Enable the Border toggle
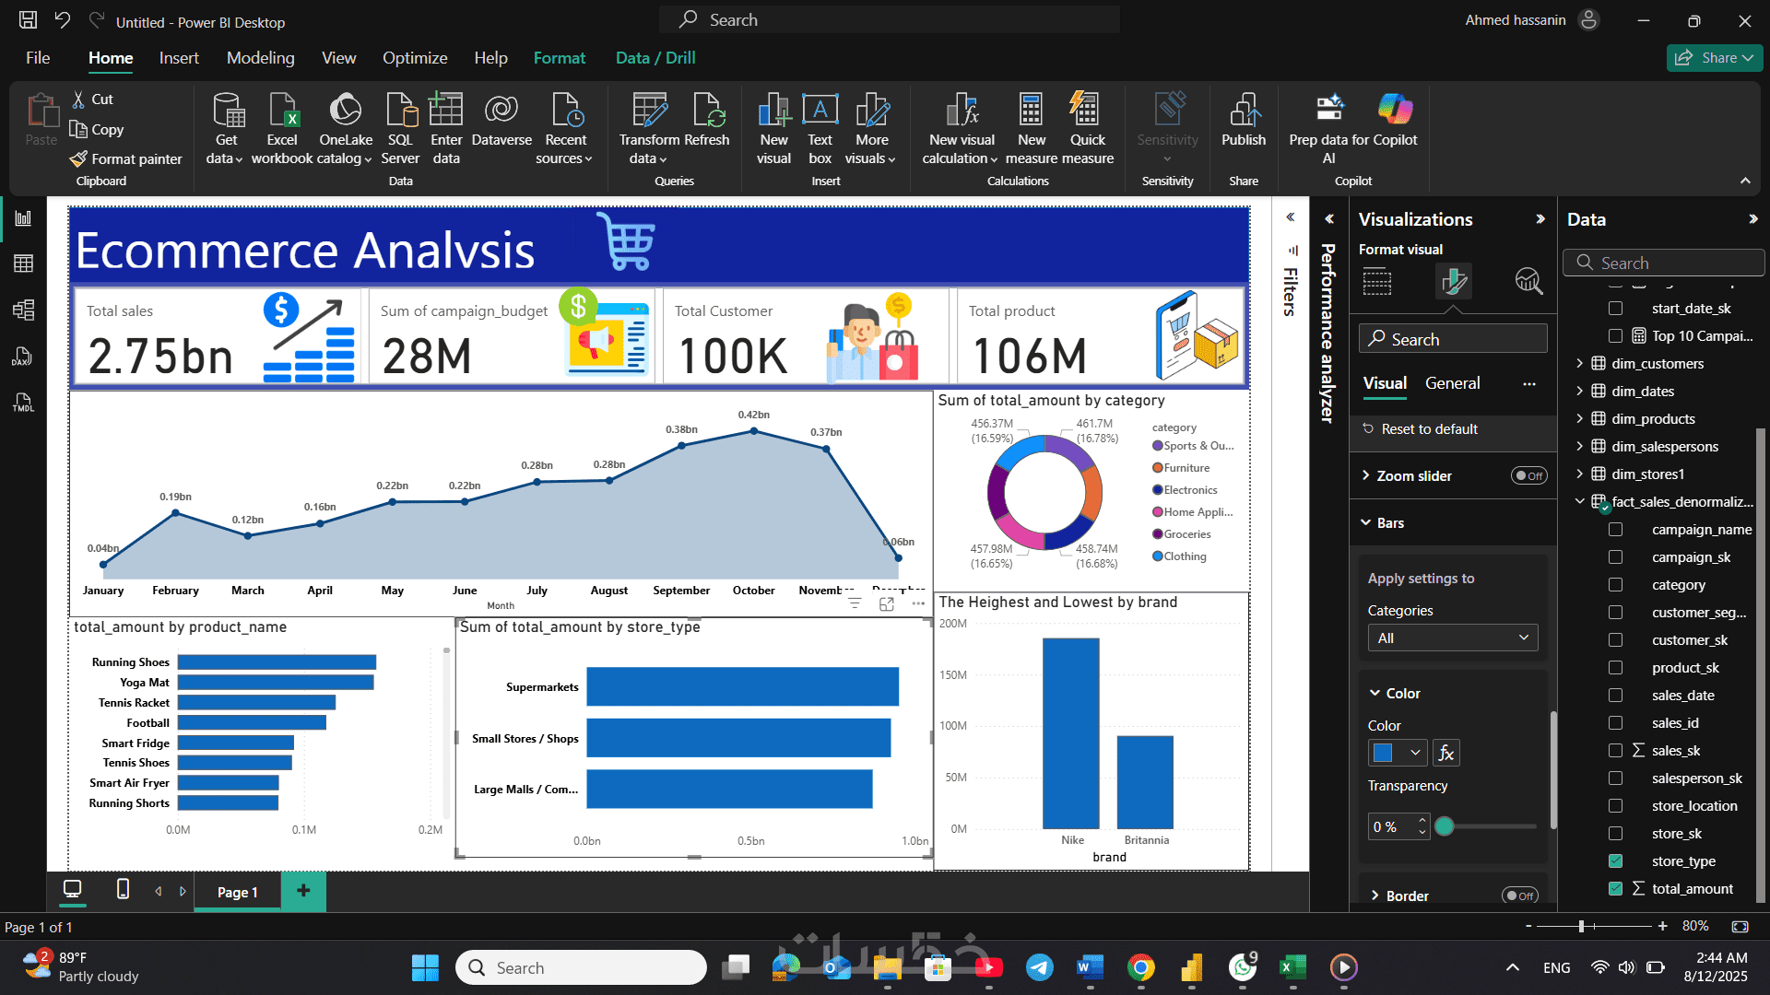 point(1519,895)
